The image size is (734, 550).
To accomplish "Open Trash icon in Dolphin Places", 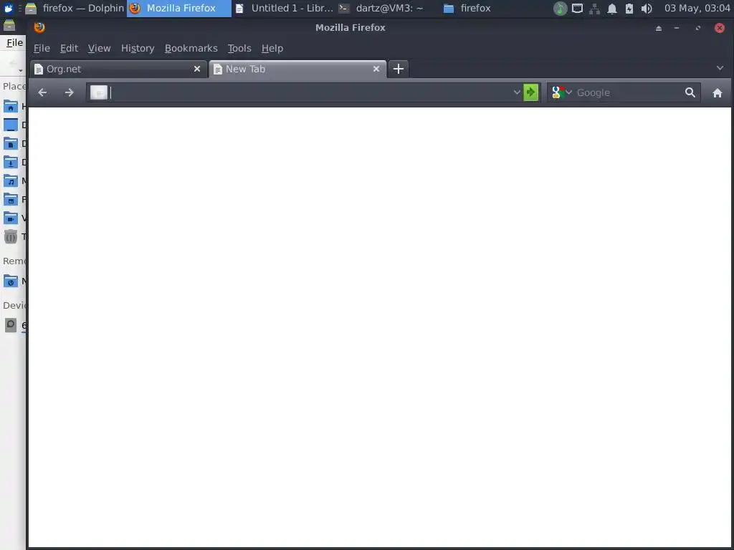I will (x=10, y=236).
